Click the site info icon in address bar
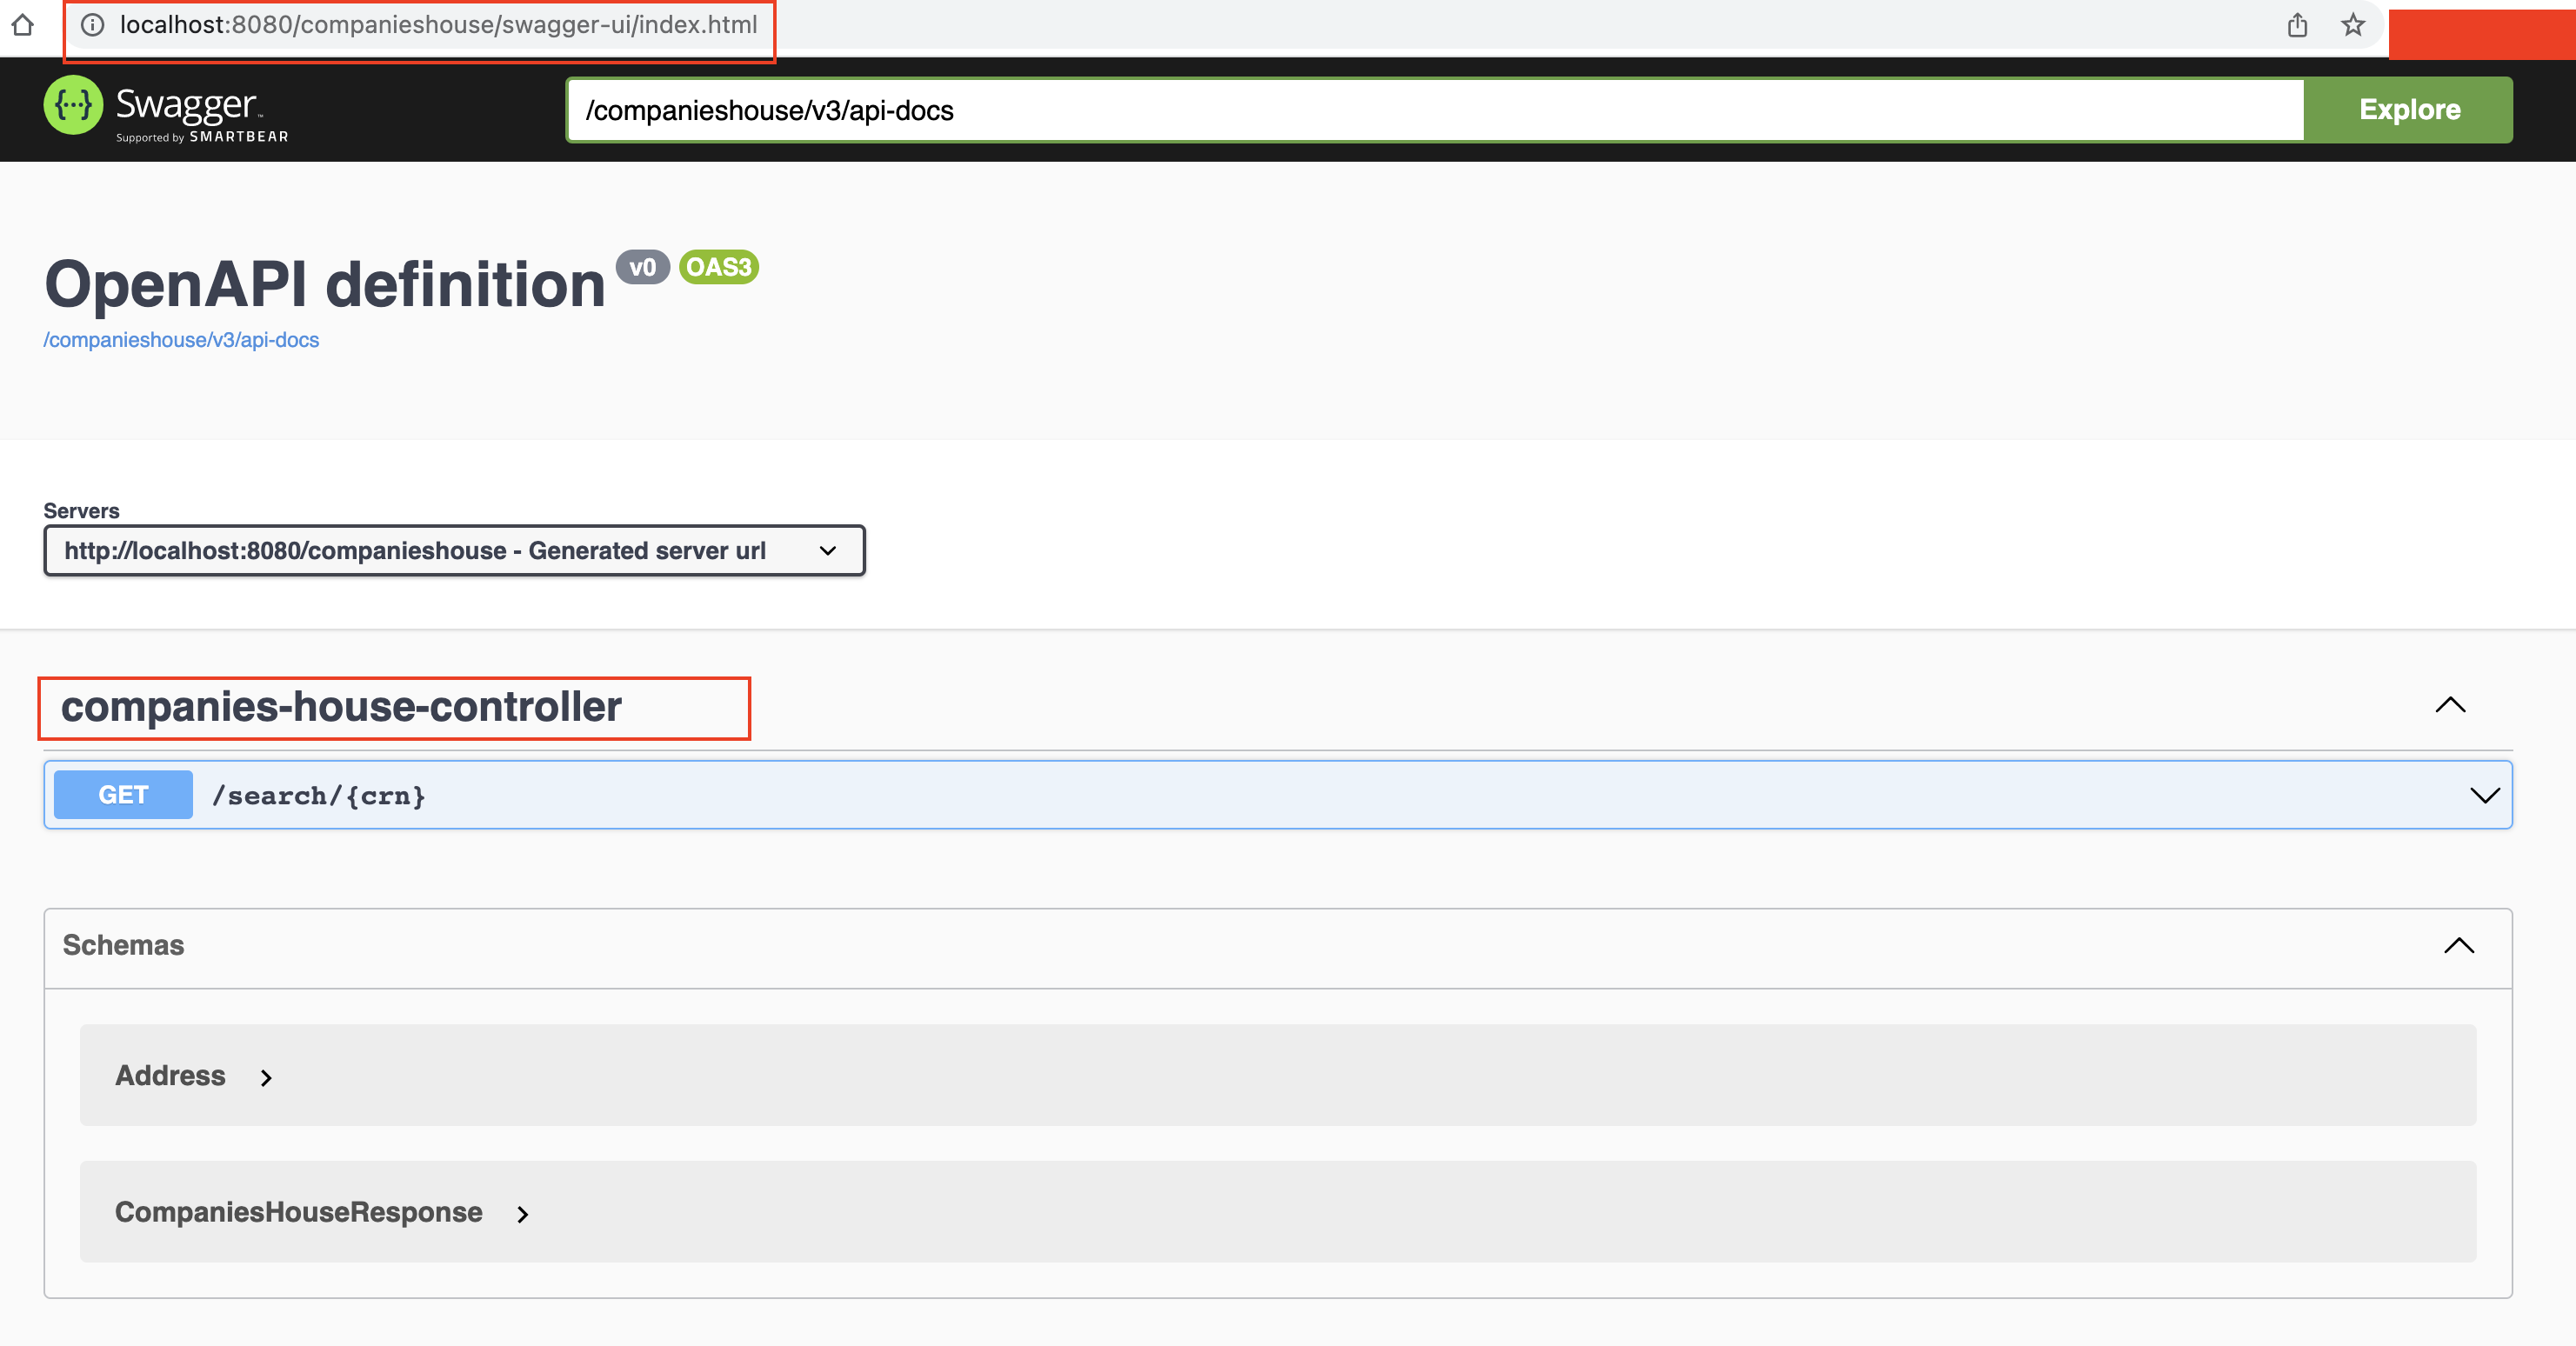This screenshot has height=1346, width=2576. [x=92, y=25]
